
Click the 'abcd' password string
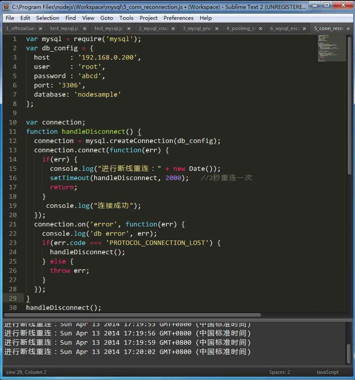pyautogui.click(x=90, y=76)
